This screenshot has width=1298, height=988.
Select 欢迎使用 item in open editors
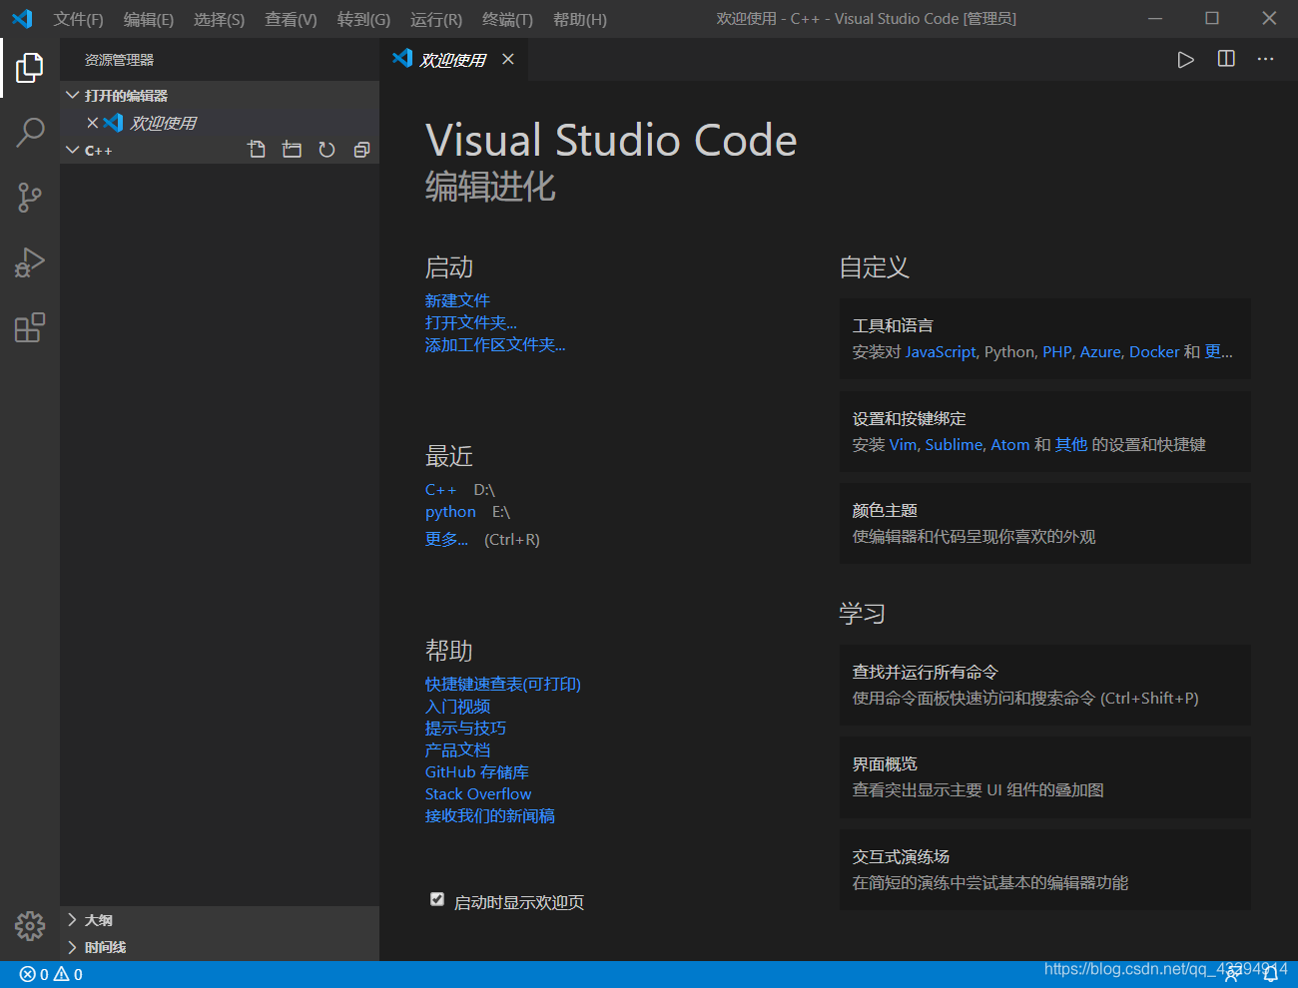[x=220, y=123]
